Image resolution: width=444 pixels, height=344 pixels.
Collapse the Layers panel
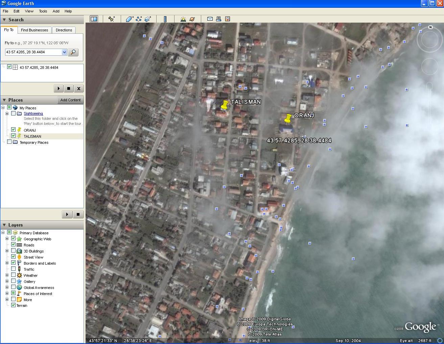4,225
